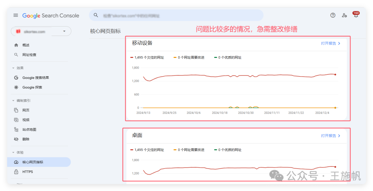Click the gauge icon beside 核心网页指标
Screen dimensions: 373x191
coord(16,162)
